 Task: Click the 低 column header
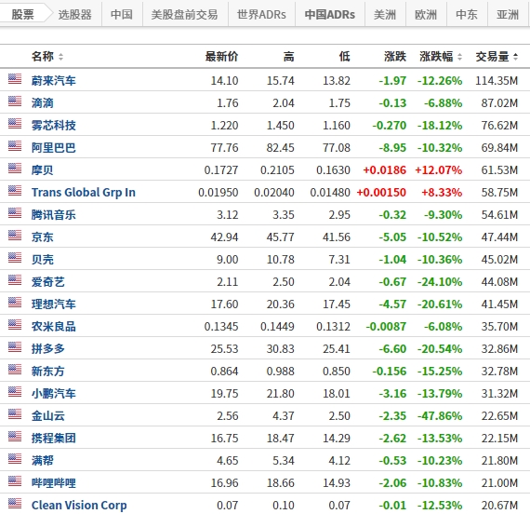click(345, 57)
